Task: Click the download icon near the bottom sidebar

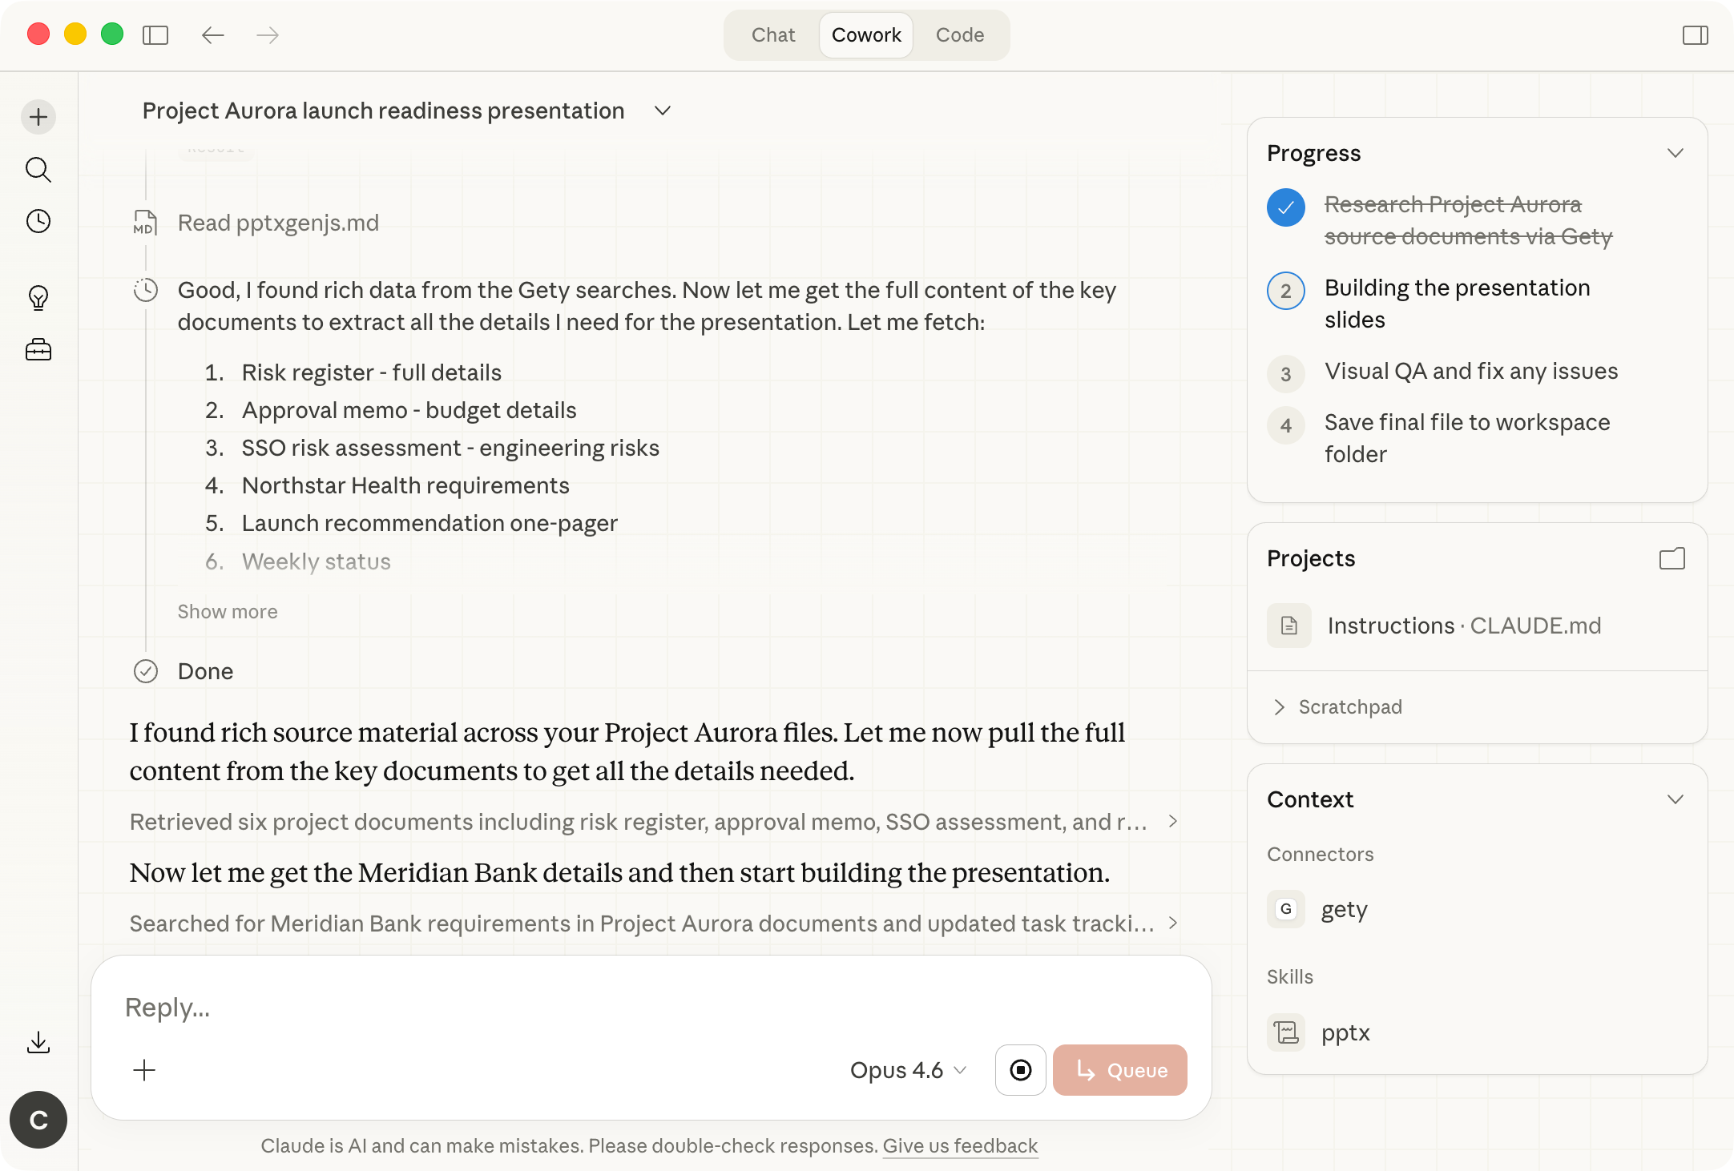Action: click(x=38, y=1040)
